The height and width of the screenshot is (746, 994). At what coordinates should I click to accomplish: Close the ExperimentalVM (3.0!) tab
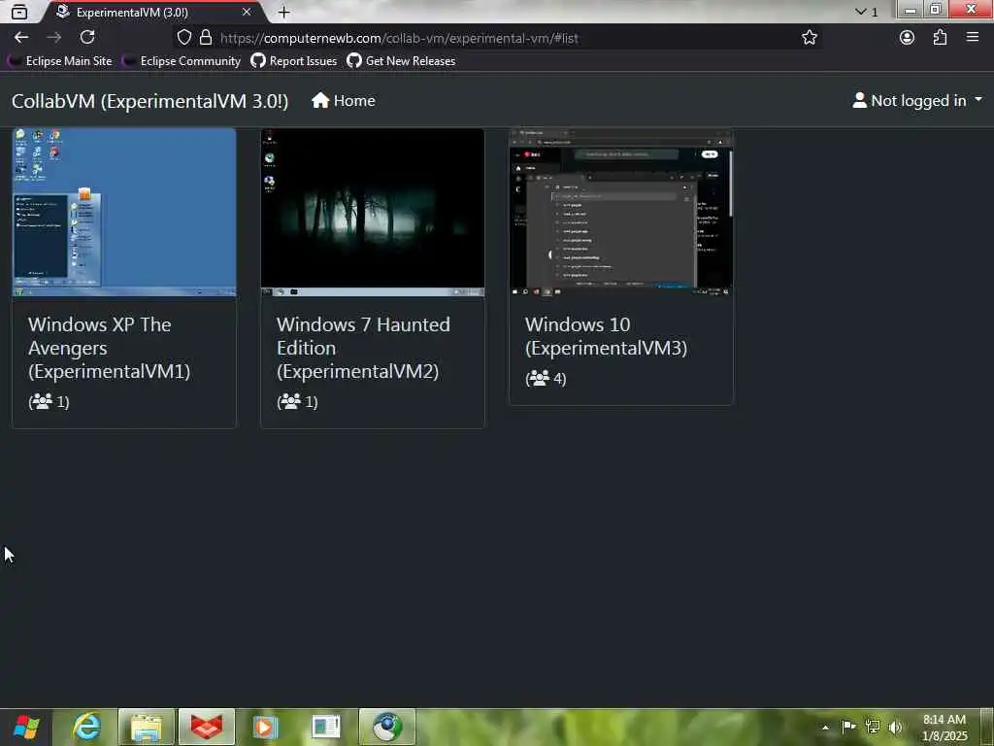coord(247,12)
